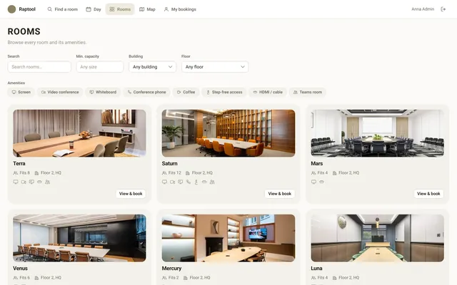This screenshot has width=457, height=285.
Task: Open the Building dropdown
Action: coord(152,67)
